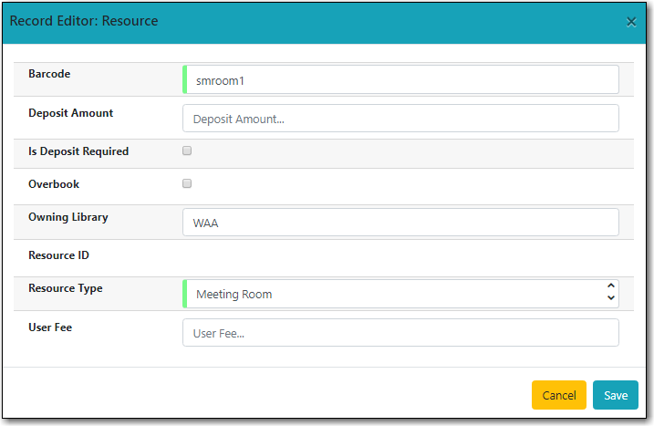Click the Record Editor: Resource title text
The height and width of the screenshot is (426, 654).
[x=84, y=21]
